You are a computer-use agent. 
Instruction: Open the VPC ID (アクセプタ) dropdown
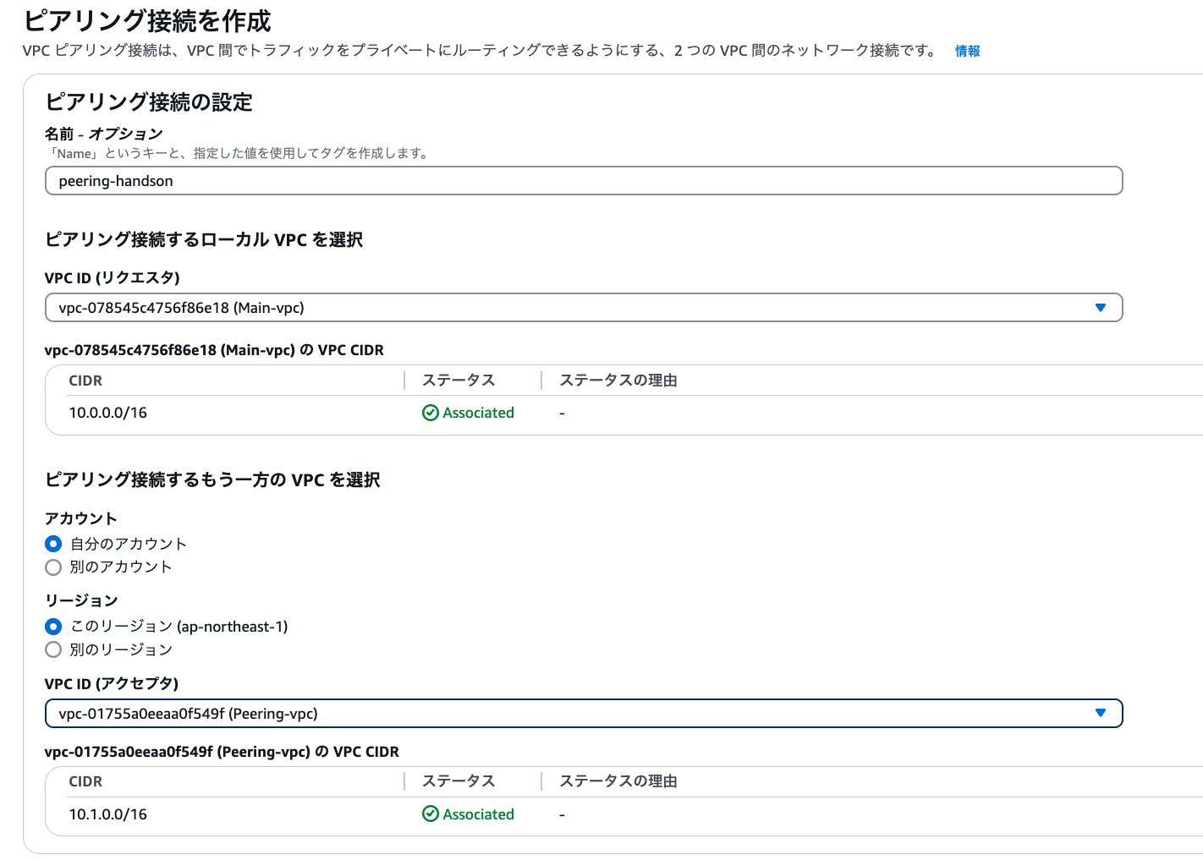point(584,714)
